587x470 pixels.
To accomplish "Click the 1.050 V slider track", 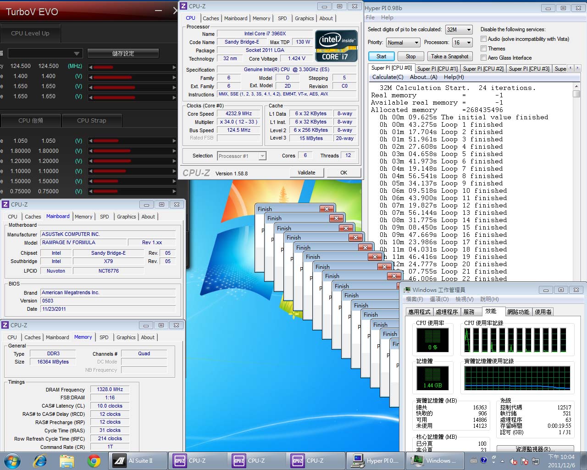I will tap(132, 141).
